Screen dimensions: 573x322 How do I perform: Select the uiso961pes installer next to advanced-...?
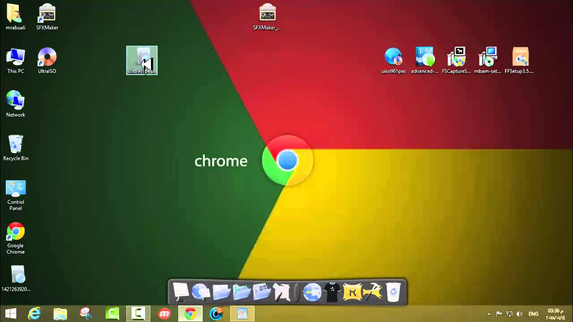(393, 61)
